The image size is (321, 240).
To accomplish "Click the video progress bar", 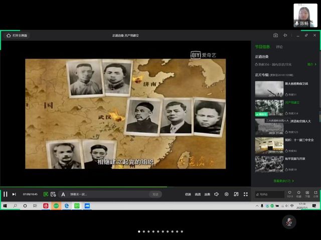I will (125, 187).
